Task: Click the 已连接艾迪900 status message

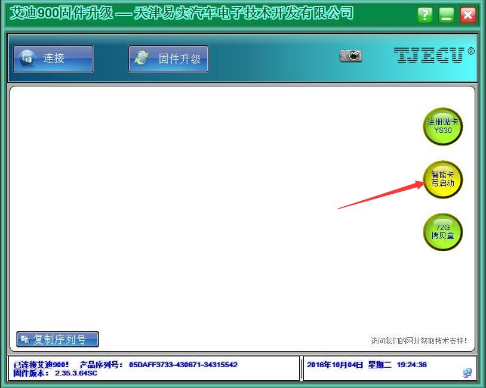Action: click(41, 365)
